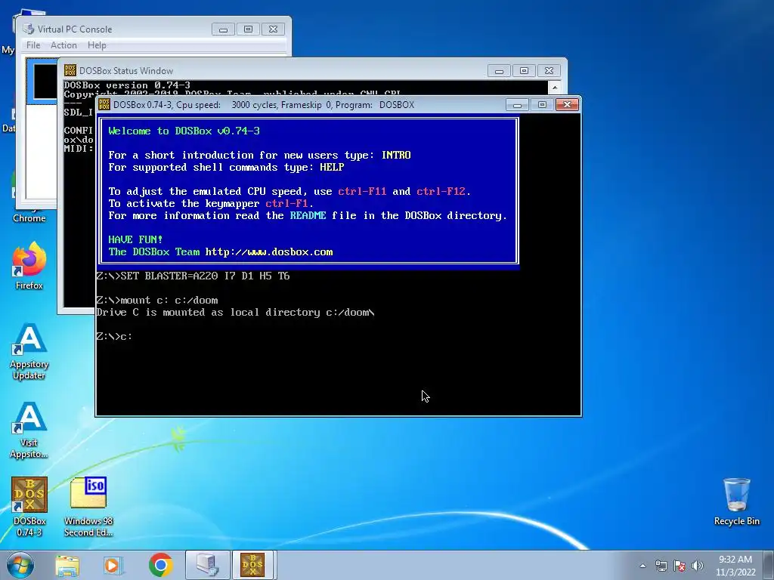Image resolution: width=774 pixels, height=580 pixels.
Task: Click the 'SET BLASTER=A220 I7 D1 H5 T6' line
Action: (x=193, y=276)
